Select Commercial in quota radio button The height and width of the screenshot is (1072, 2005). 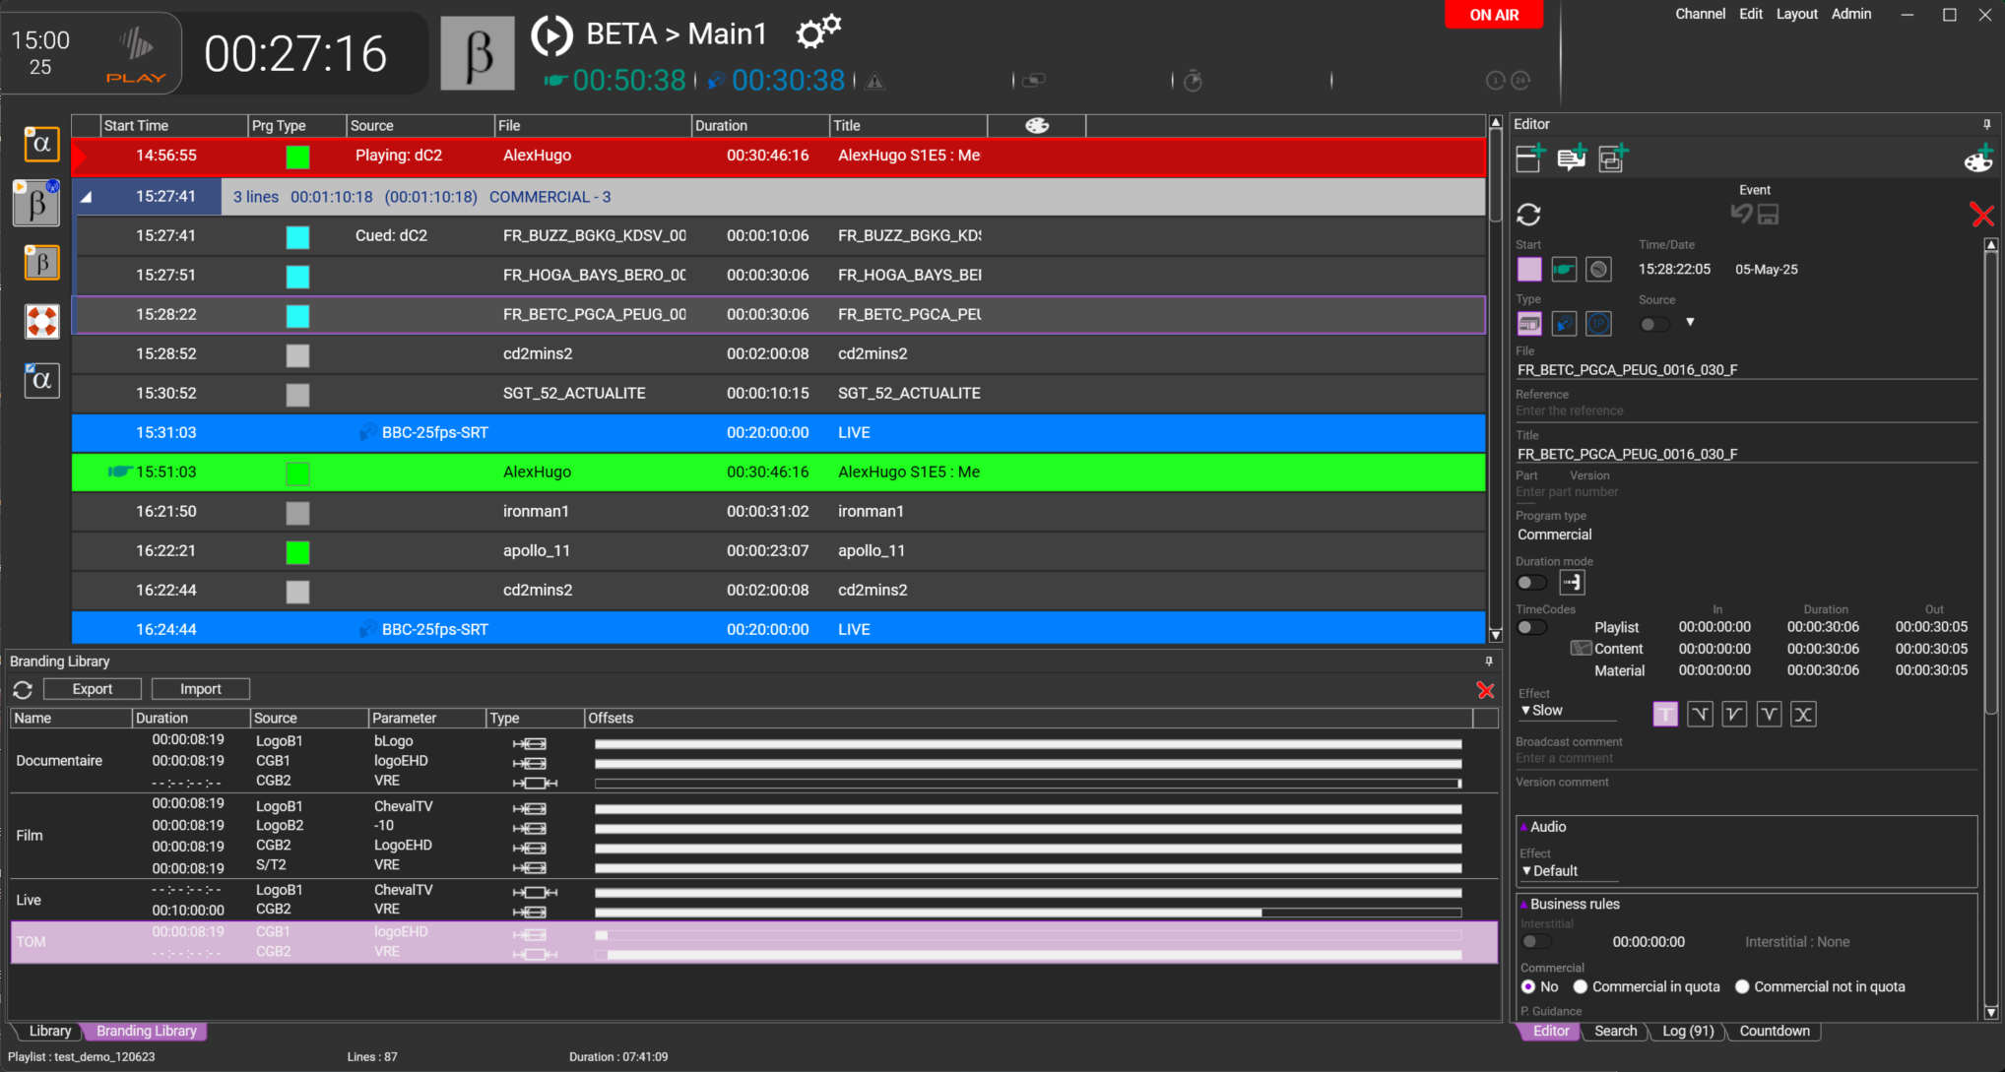pos(1581,986)
